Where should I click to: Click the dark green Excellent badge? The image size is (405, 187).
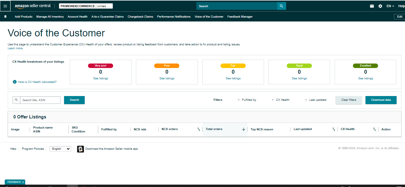click(x=365, y=66)
